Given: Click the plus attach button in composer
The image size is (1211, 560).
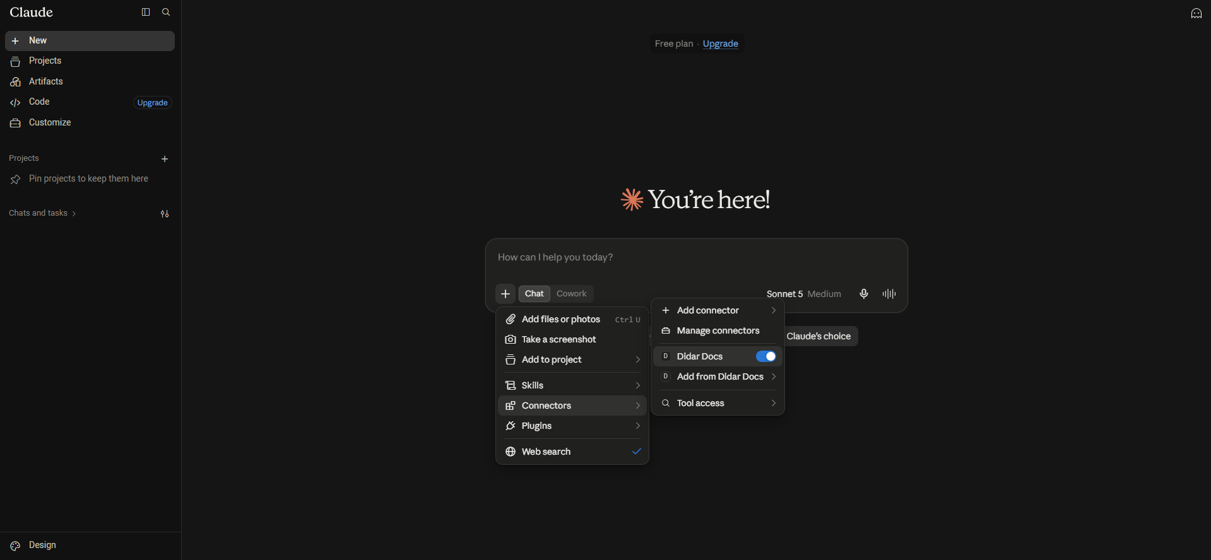Looking at the screenshot, I should [505, 294].
